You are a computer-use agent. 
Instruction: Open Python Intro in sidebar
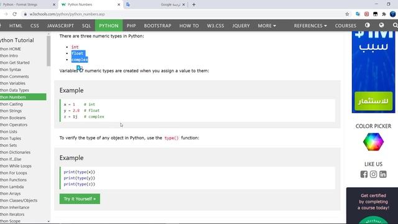(x=23, y=55)
